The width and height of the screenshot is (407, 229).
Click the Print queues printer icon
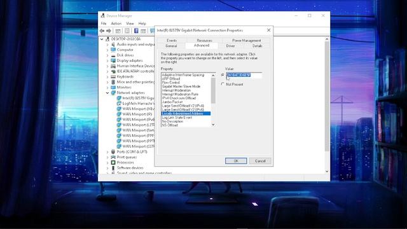(x=113, y=157)
